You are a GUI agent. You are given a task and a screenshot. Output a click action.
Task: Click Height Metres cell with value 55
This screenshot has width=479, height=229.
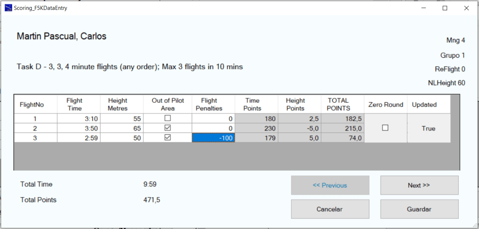122,119
